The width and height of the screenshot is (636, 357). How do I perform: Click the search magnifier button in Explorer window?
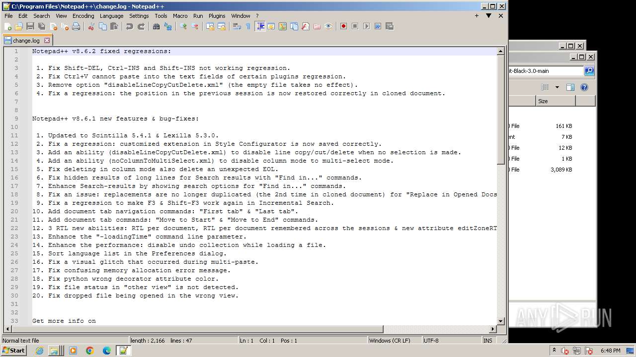click(589, 71)
